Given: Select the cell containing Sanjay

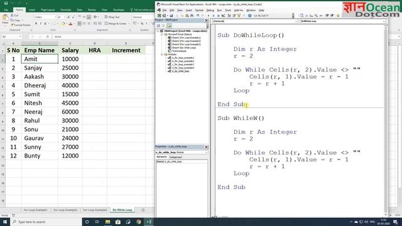Looking at the screenshot, I should click(x=40, y=68).
